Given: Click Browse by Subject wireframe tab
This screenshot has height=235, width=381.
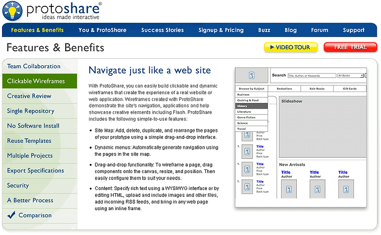Looking at the screenshot, I should pos(251,89).
